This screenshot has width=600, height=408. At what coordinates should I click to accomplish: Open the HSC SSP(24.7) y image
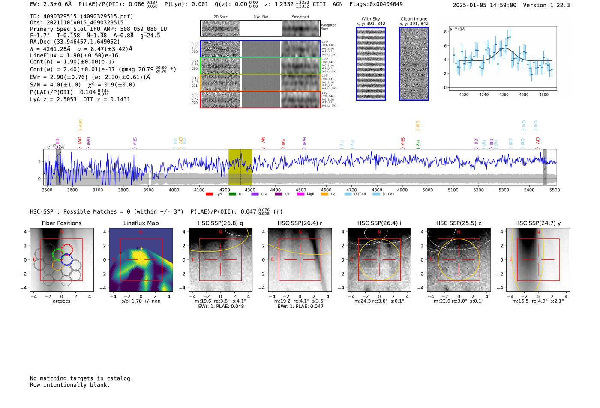538,260
